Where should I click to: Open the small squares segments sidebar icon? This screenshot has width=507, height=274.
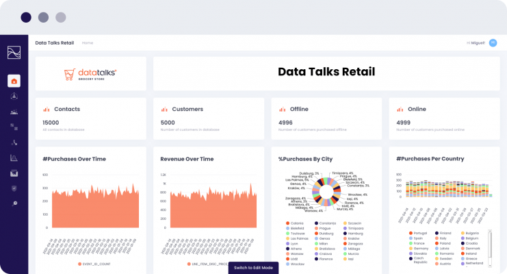[x=14, y=127]
